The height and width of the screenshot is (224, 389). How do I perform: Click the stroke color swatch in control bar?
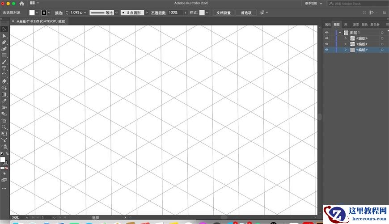pos(44,13)
